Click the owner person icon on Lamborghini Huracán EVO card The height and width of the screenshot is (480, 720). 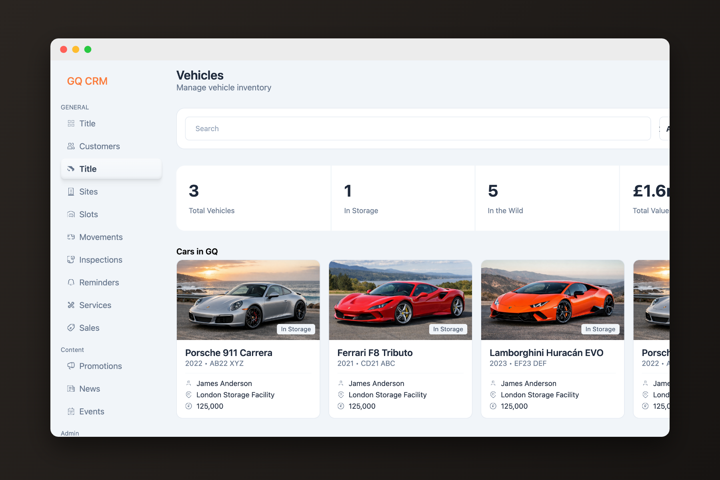click(x=493, y=383)
